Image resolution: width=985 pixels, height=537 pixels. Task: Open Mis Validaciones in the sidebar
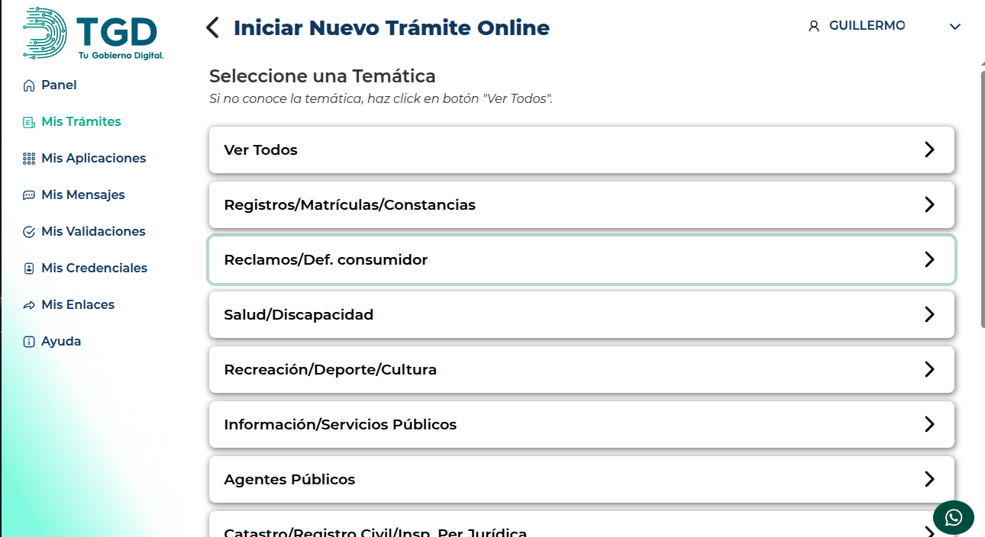point(93,232)
